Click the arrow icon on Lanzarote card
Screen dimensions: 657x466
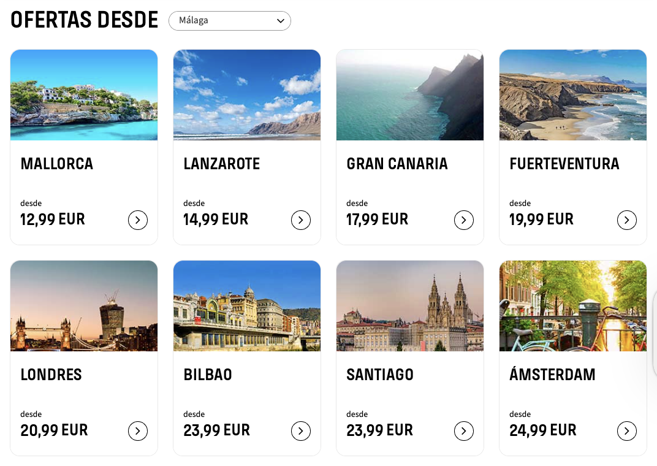click(301, 220)
